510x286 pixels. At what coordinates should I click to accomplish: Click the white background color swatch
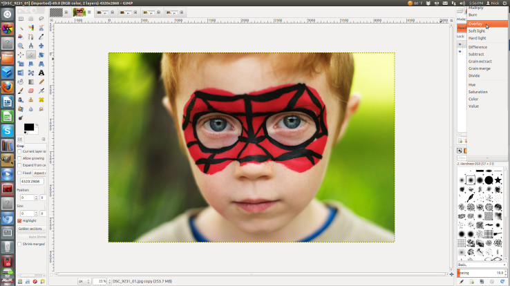click(35, 131)
